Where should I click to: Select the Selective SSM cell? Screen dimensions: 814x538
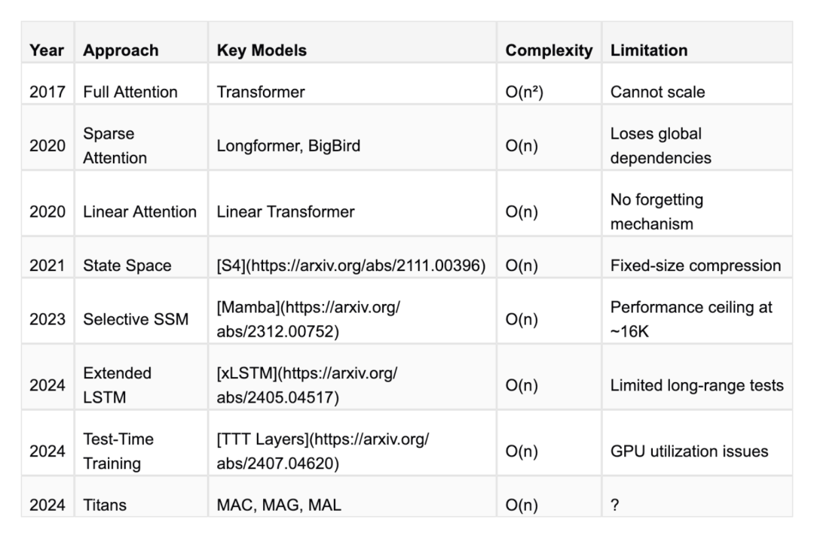[136, 319]
